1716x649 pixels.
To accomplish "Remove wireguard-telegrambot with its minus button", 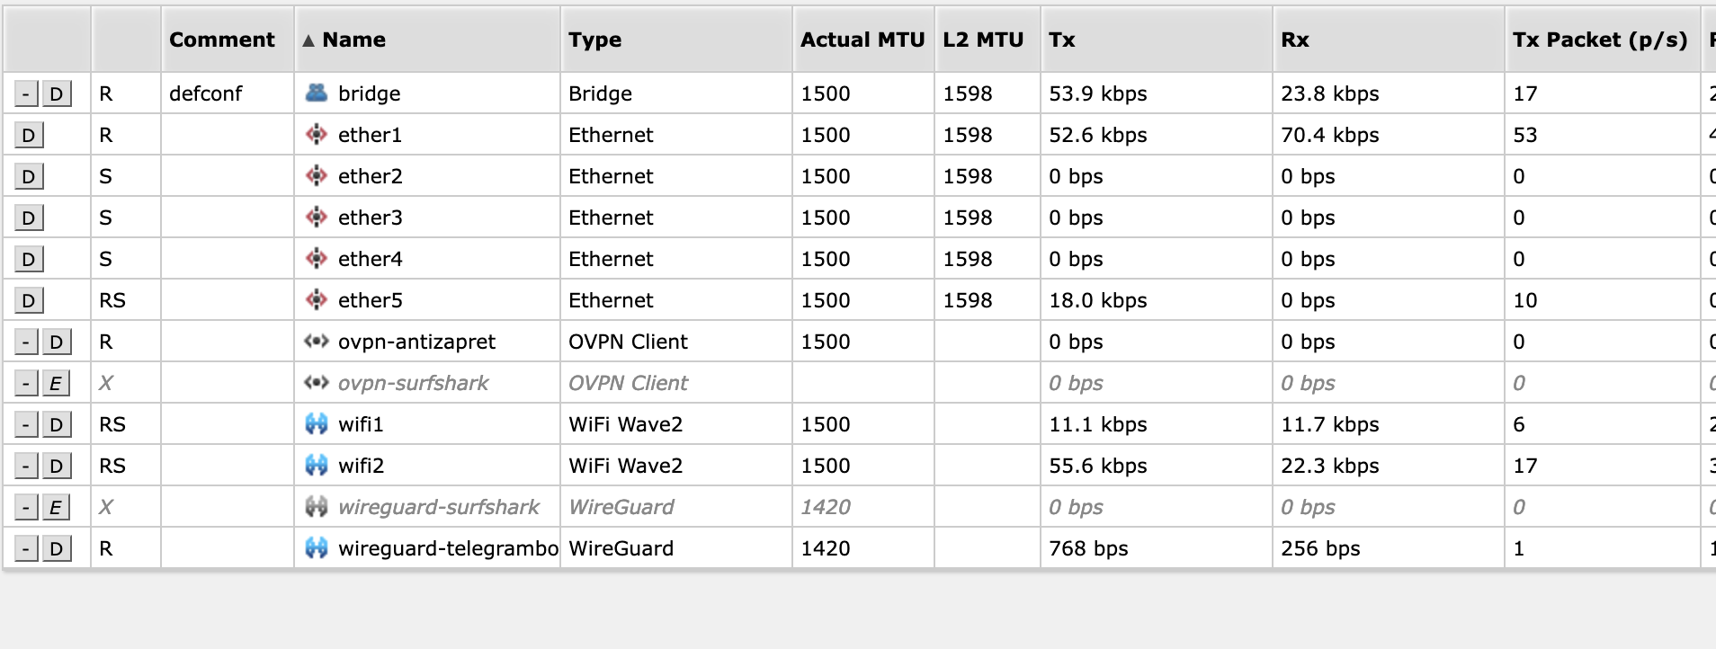I will (27, 548).
